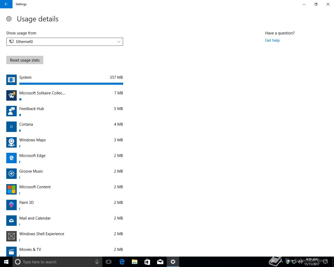
Task: Click the Cortana microphone icon
Action: point(97,262)
